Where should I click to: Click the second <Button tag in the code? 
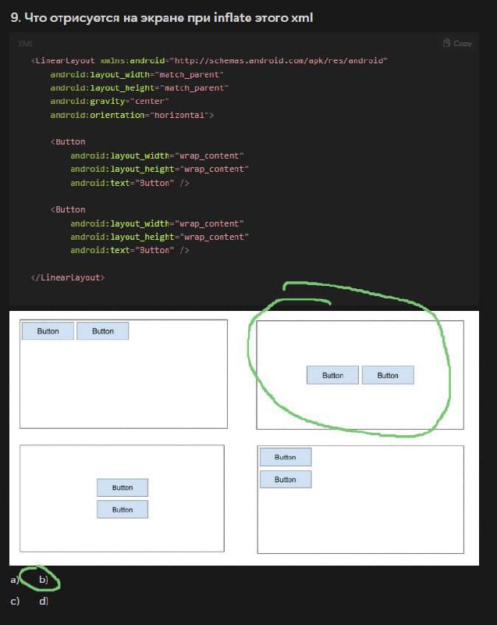pyautogui.click(x=68, y=209)
